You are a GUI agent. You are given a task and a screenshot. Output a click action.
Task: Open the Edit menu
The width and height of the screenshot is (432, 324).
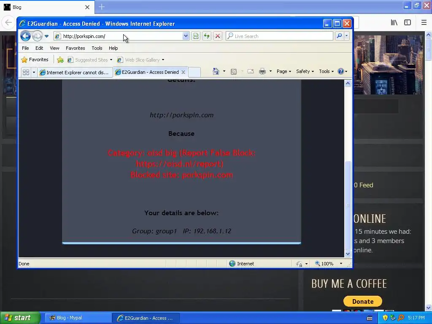tap(39, 48)
